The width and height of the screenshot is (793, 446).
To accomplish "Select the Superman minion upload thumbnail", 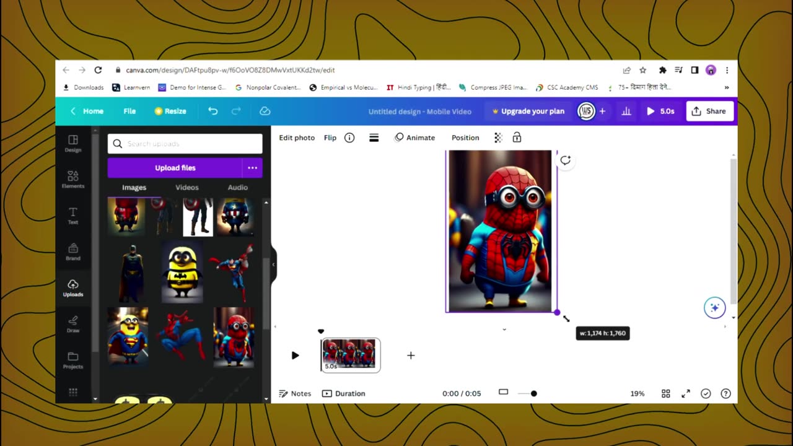I will coord(128,338).
